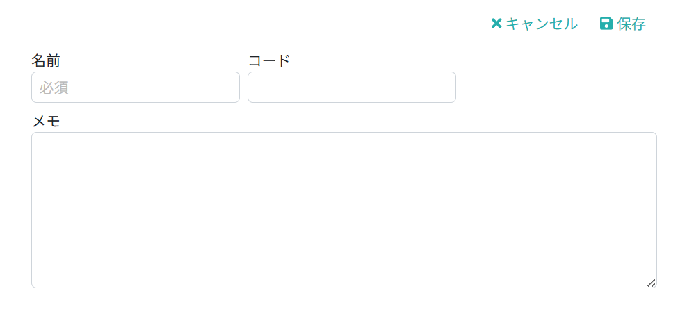Click the キャンセル link text
Viewport: 687px width, 323px height.
541,24
